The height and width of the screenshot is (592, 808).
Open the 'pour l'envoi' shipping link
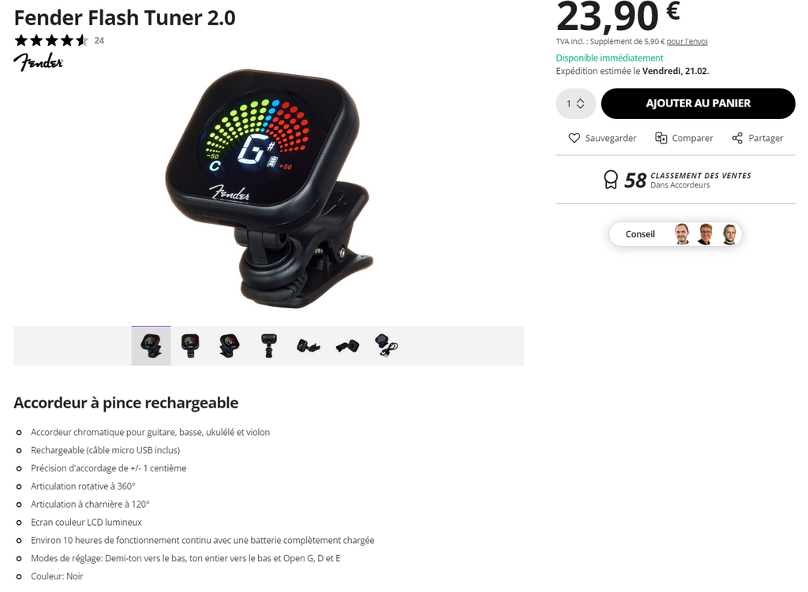coord(687,42)
